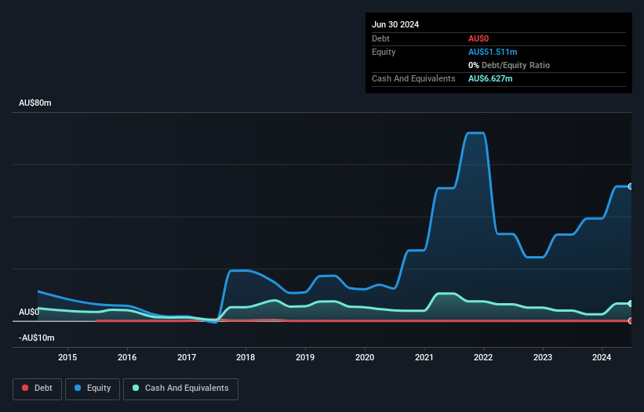The image size is (644, 412).
Task: Click the Cash value AU$6.627m in tooltip
Action: click(490, 78)
